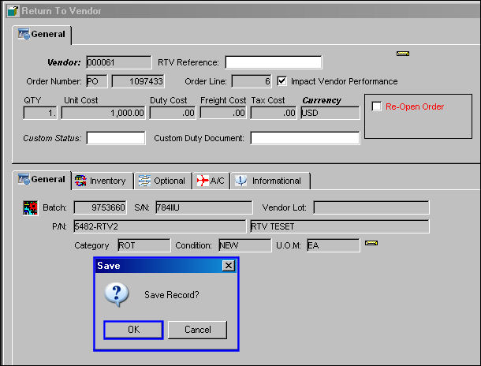
Task: Toggle Impact Vendor Performance checkbox
Action: pos(282,81)
